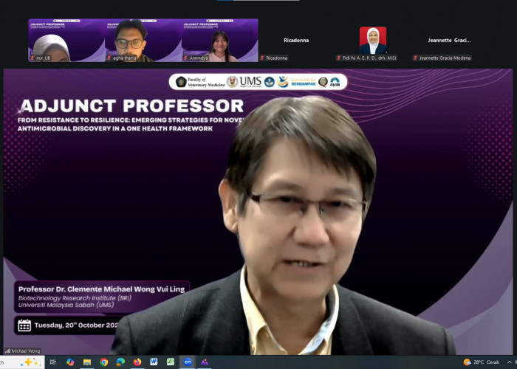Click the Faculty of Veterinary Medicine logo

pyautogui.click(x=200, y=82)
